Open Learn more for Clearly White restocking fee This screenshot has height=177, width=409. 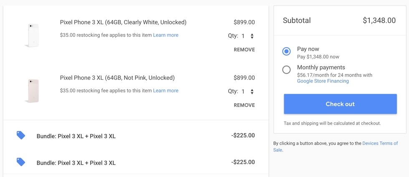tap(166, 35)
